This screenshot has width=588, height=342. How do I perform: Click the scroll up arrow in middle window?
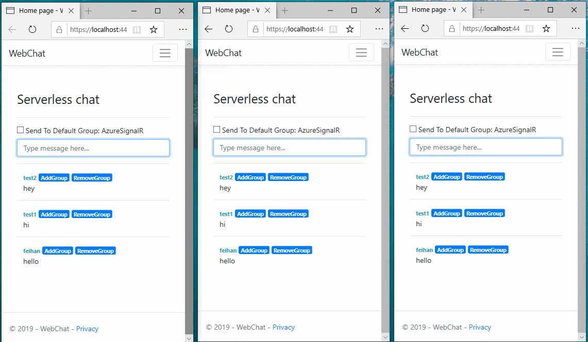click(x=385, y=44)
